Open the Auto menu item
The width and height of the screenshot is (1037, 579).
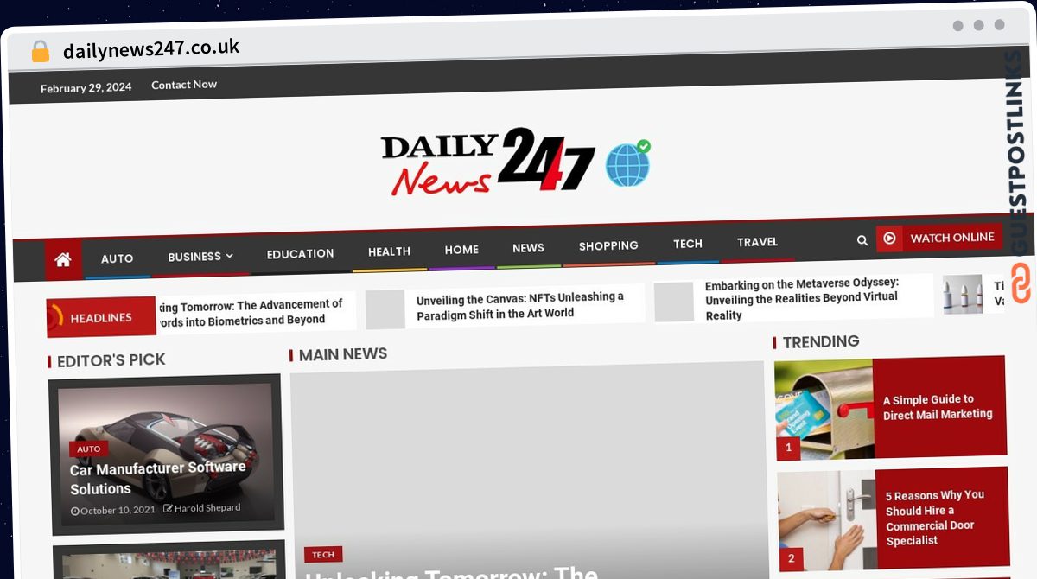coord(117,258)
